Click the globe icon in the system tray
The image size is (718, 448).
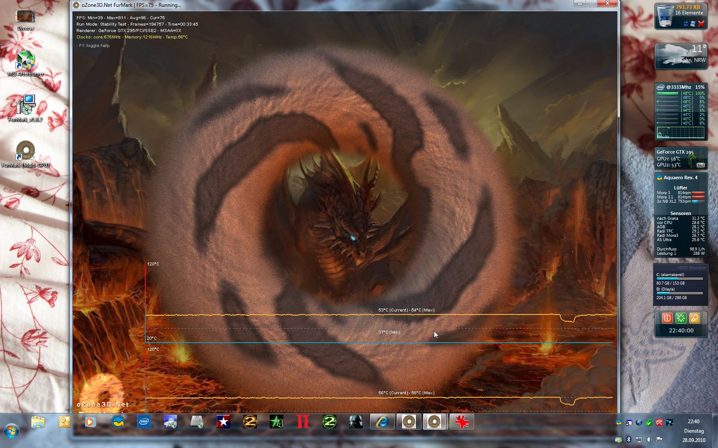[x=639, y=422]
